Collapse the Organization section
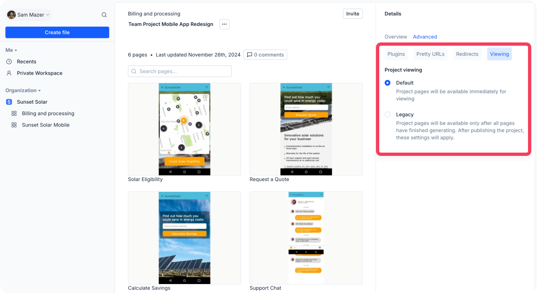Screen dimensions: 537x293 [23, 91]
